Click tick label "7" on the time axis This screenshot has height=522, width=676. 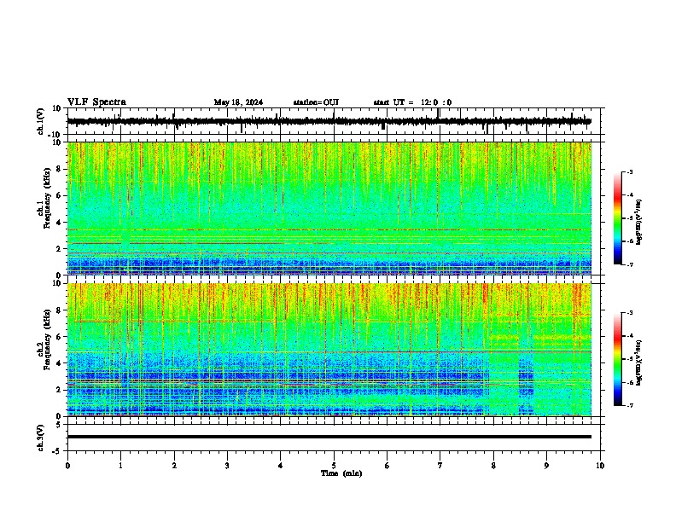440,466
